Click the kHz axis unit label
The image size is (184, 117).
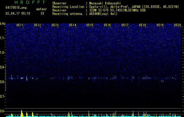(x=3, y=24)
